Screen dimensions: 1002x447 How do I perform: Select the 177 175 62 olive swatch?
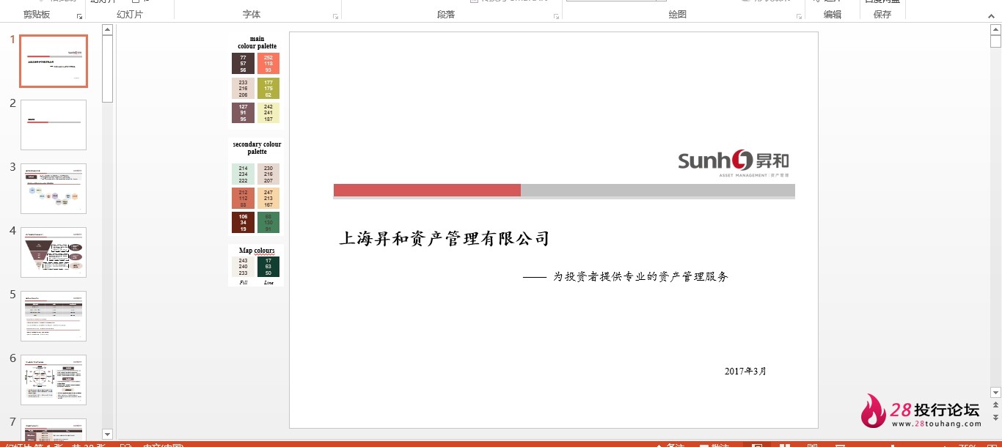268,88
